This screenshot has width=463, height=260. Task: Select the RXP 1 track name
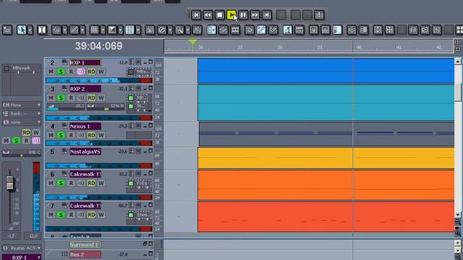(85, 63)
